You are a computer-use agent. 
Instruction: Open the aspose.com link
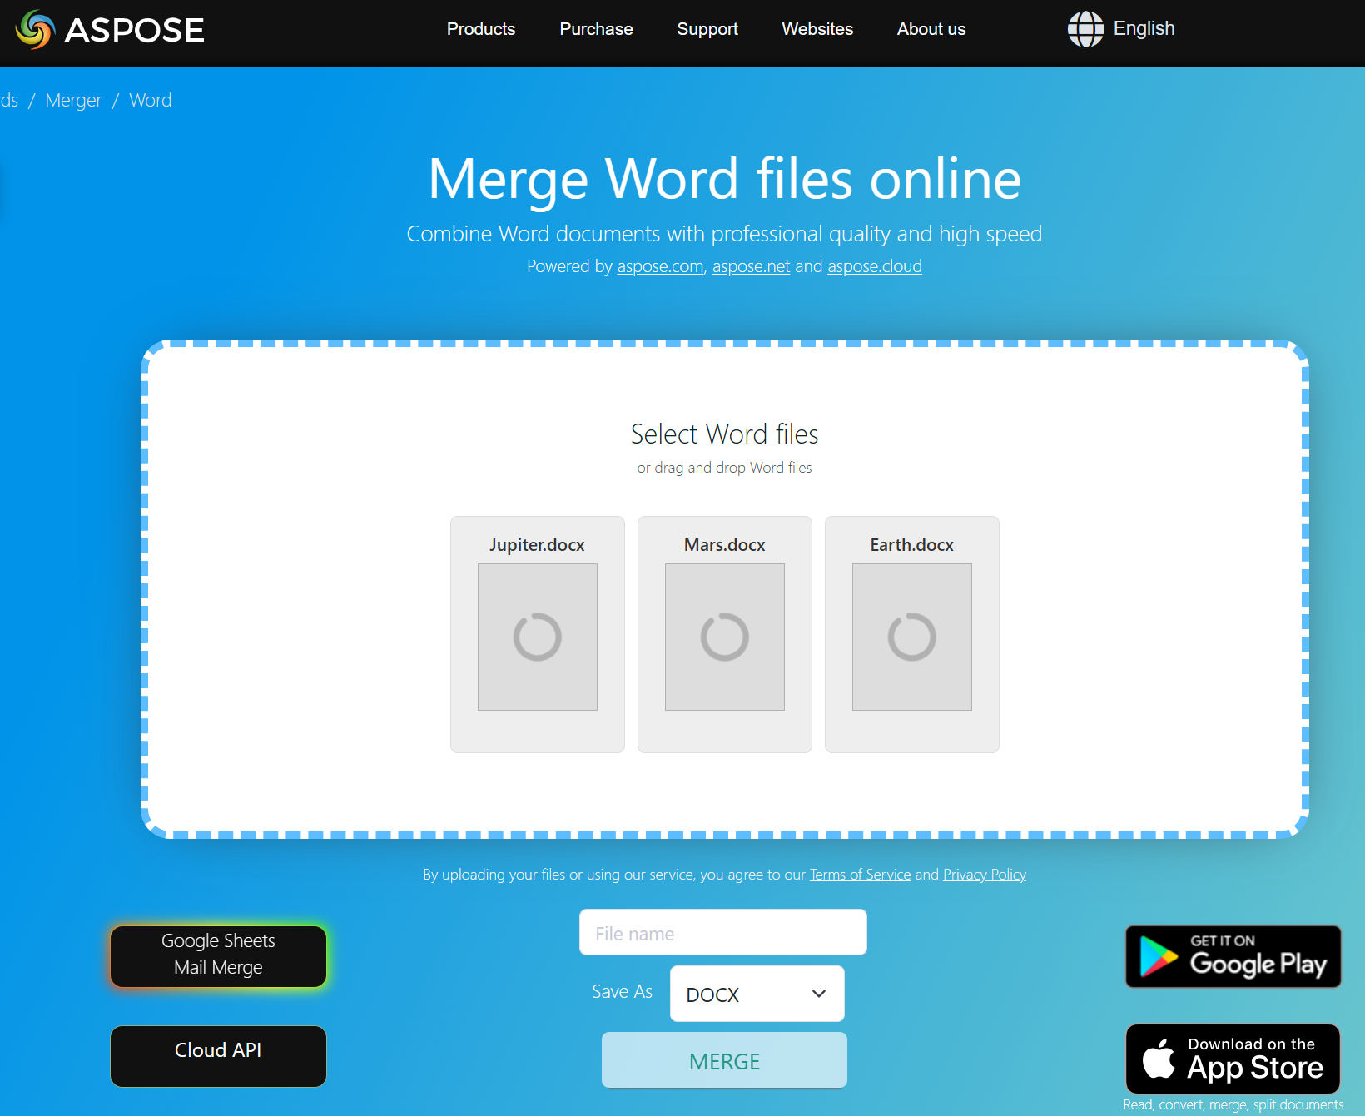tap(660, 266)
